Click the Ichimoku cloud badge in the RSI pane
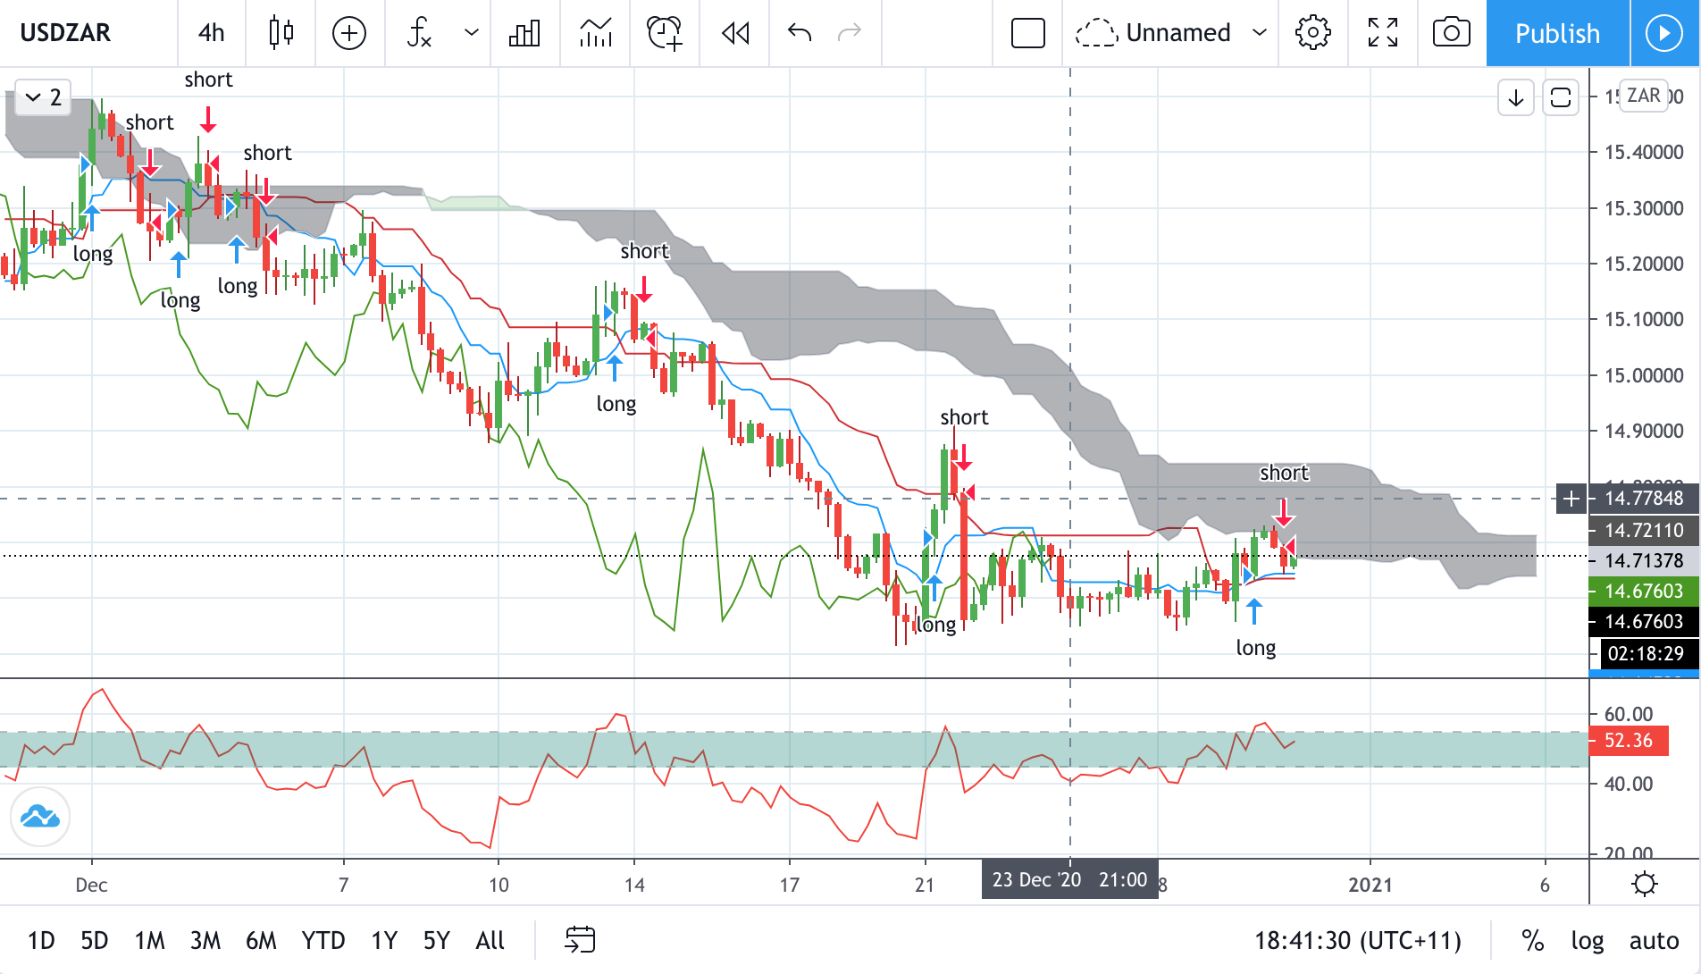The width and height of the screenshot is (1701, 974). [40, 817]
